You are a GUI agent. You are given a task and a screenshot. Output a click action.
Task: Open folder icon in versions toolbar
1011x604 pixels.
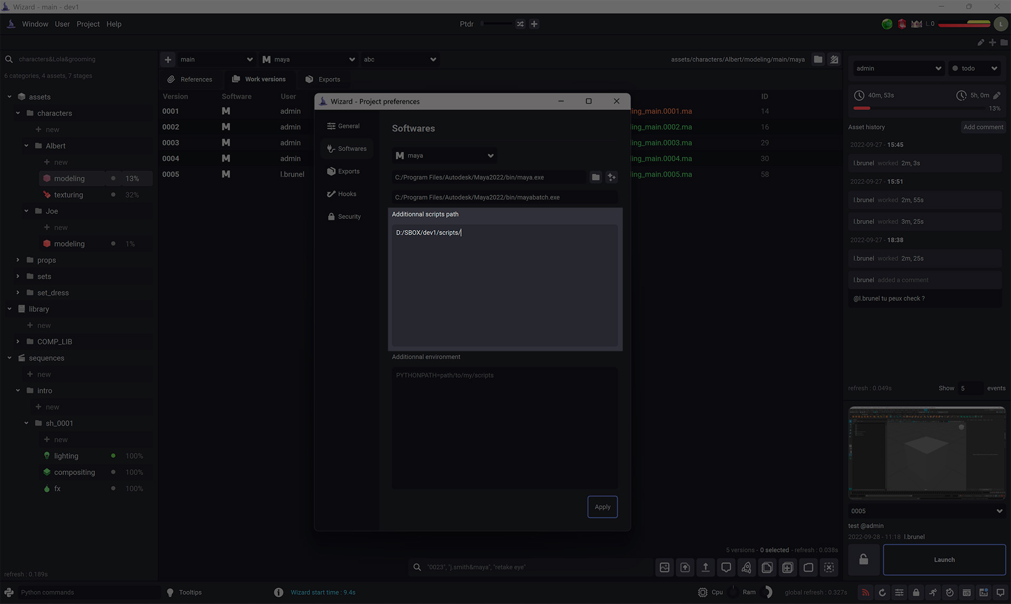(808, 567)
